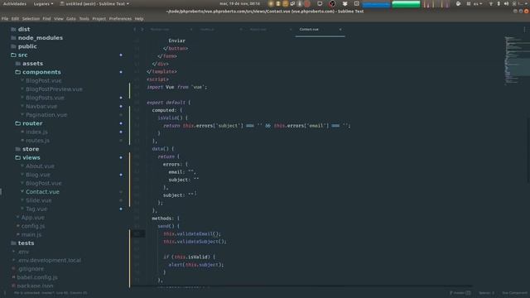Open babel.config.js in sidebar

pyautogui.click(x=37, y=277)
